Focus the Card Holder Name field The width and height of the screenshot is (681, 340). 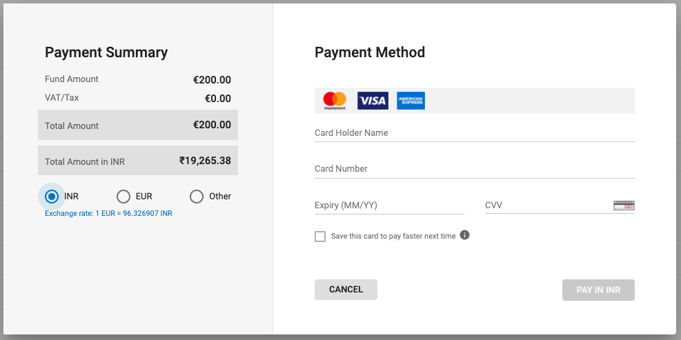474,133
